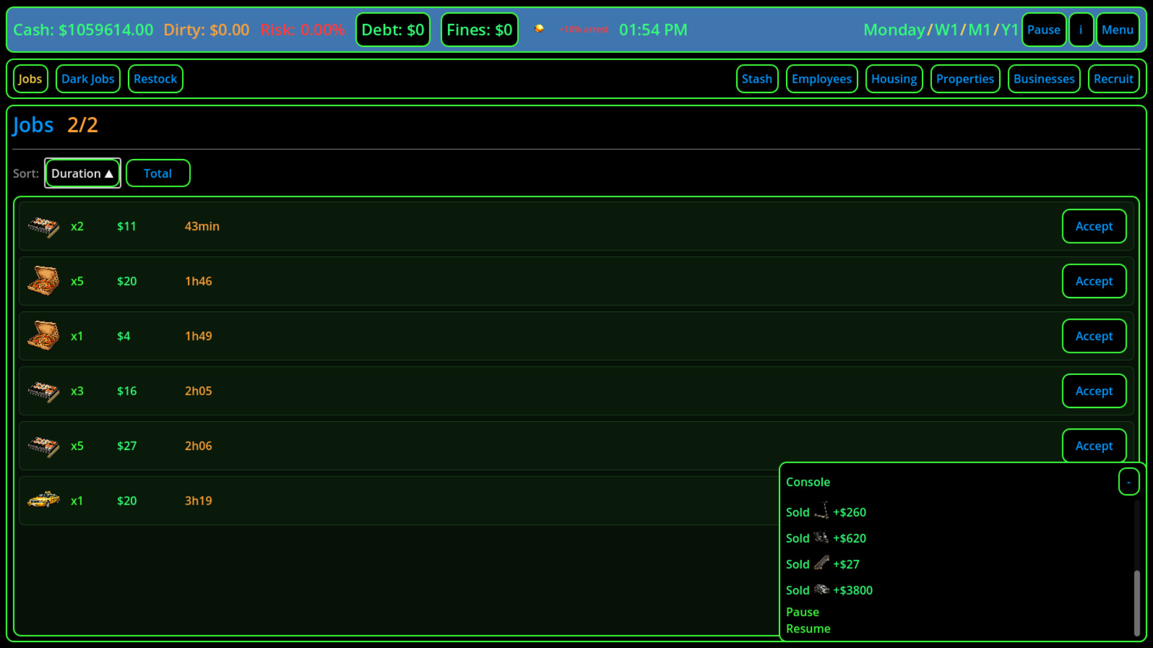1153x648 pixels.
Task: Click Pause in the Console panel
Action: click(x=802, y=612)
